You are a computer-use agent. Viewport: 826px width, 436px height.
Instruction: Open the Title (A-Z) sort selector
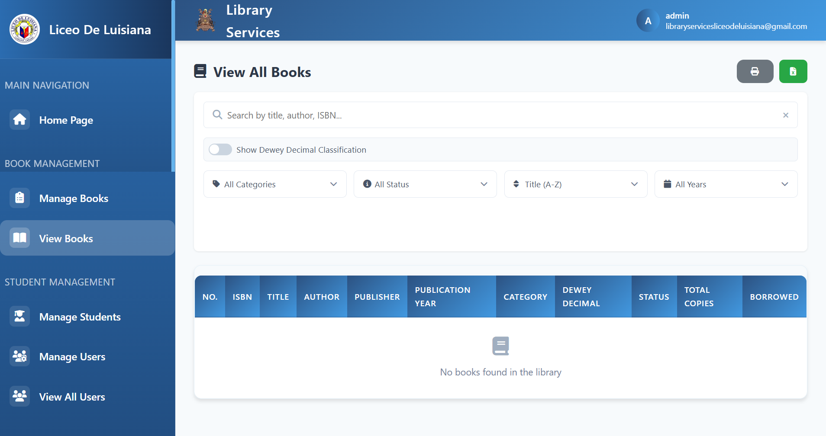(x=575, y=184)
